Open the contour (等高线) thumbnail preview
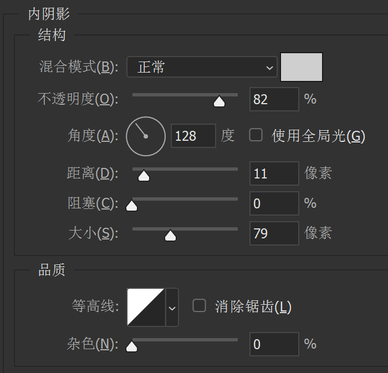Screen dimensions: 388x373 click(x=146, y=306)
